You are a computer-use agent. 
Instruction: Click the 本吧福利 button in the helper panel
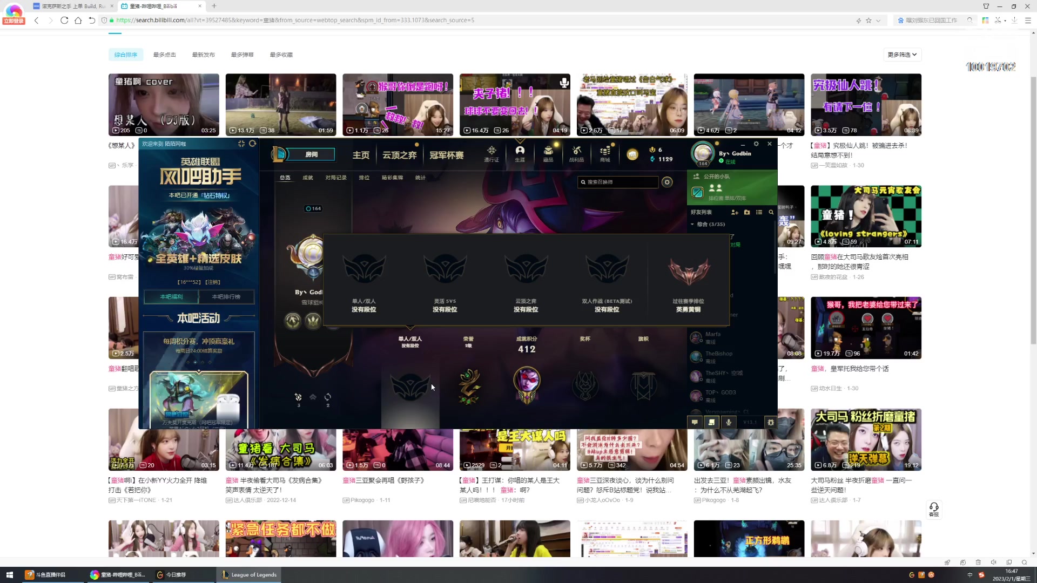click(171, 297)
